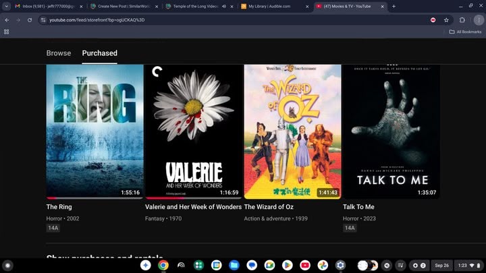Close the Temple of the Long Video tab
Screen dimensions: 486x273
[232, 7]
